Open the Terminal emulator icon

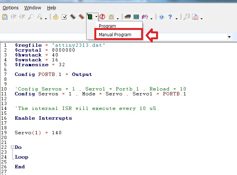128,17
